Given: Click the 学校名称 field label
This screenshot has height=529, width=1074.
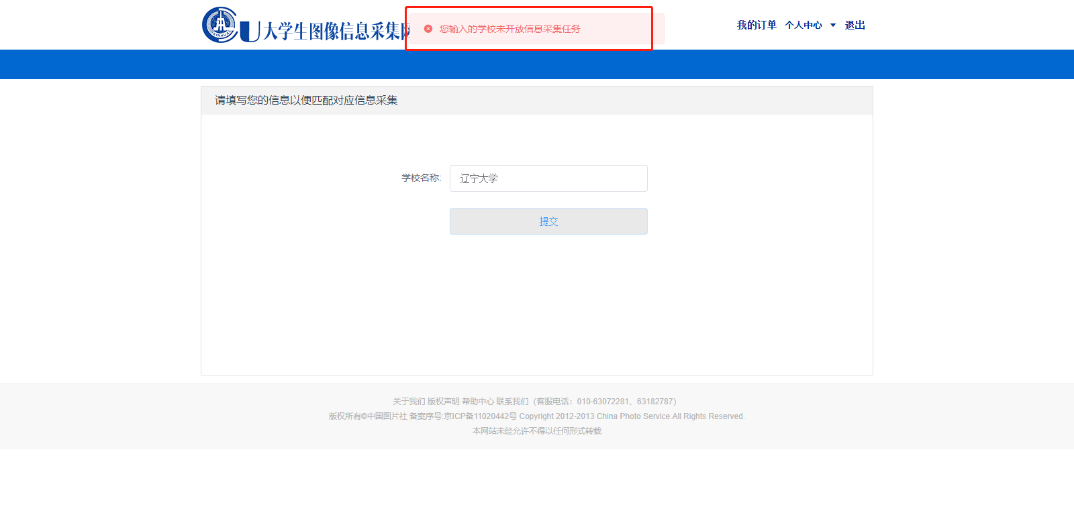Looking at the screenshot, I should (421, 178).
